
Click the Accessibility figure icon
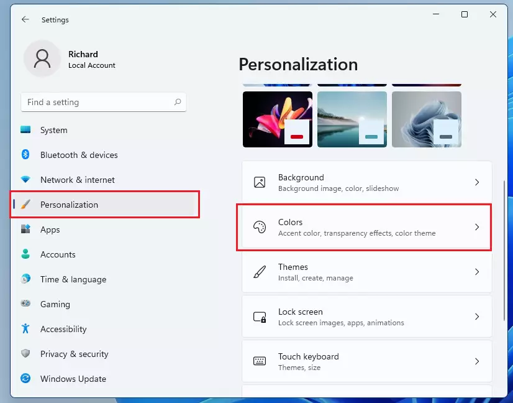[25, 328]
